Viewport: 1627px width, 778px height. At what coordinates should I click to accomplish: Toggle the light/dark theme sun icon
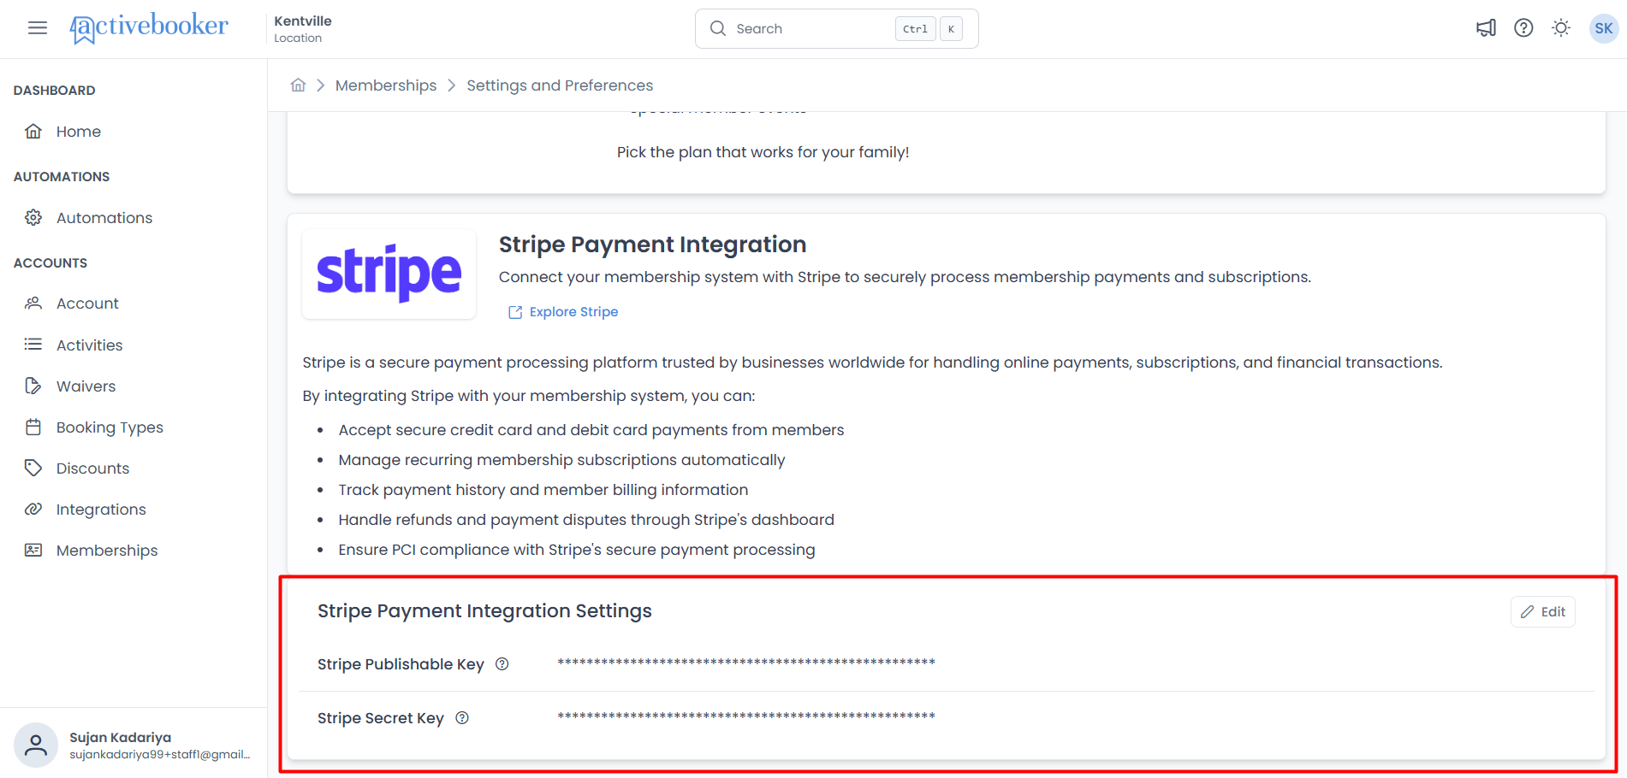pyautogui.click(x=1561, y=28)
